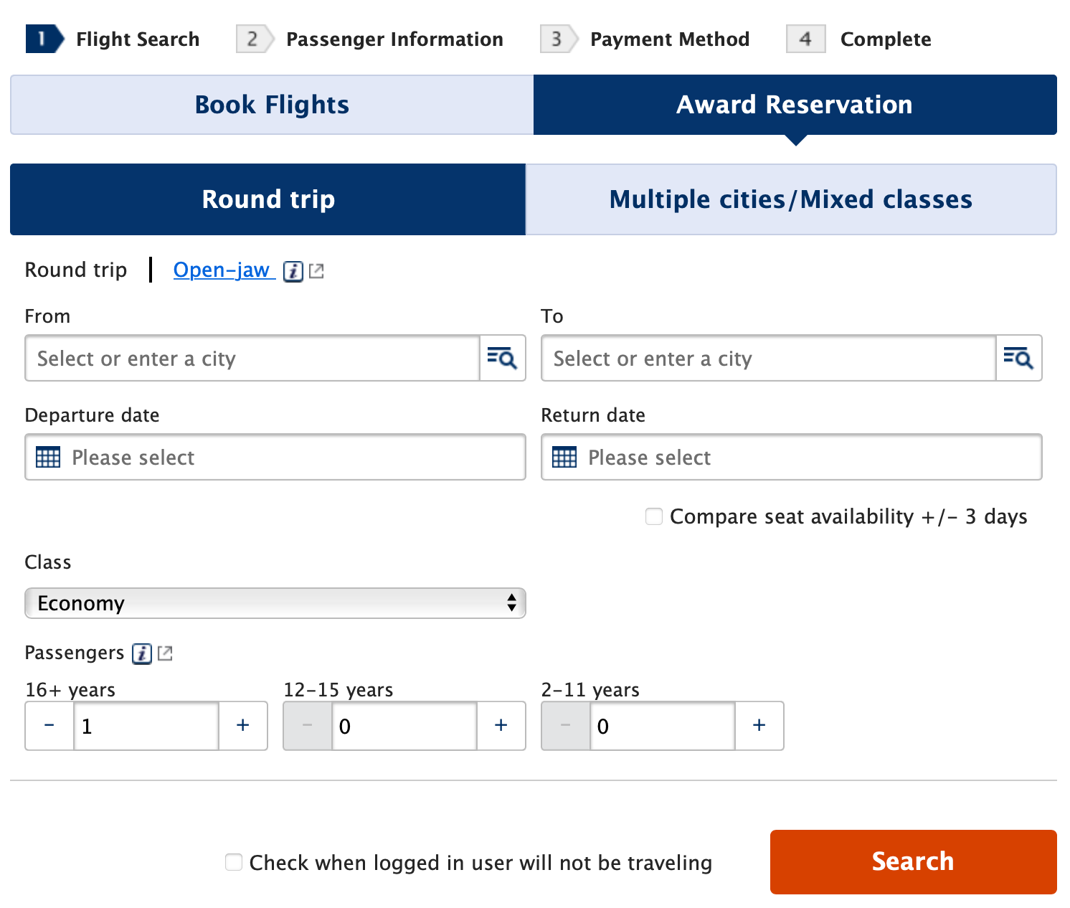The height and width of the screenshot is (908, 1070).
Task: Switch to Book Flights tab
Action: pyautogui.click(x=272, y=105)
